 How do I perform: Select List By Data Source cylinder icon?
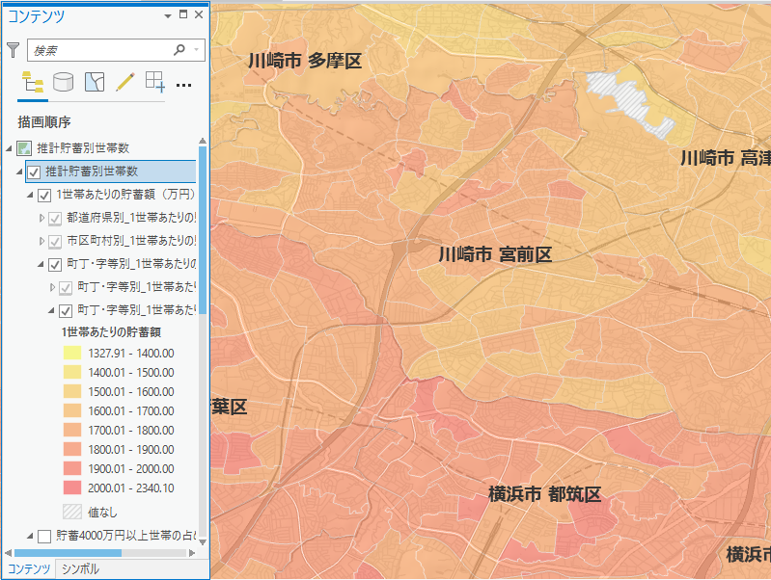point(63,82)
